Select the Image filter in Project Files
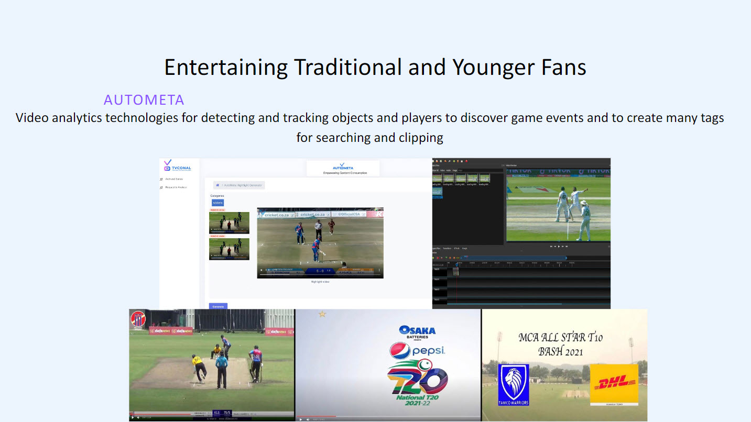751x422 pixels. (455, 170)
